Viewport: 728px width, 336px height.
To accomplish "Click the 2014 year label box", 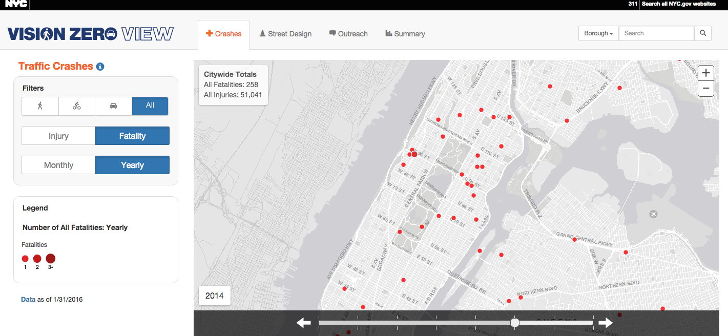I will coord(214,296).
